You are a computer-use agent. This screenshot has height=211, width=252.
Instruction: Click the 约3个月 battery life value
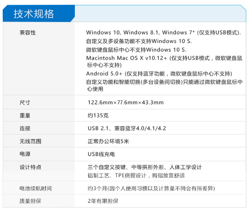click(151, 188)
